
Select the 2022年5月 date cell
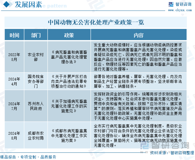[14, 57]
